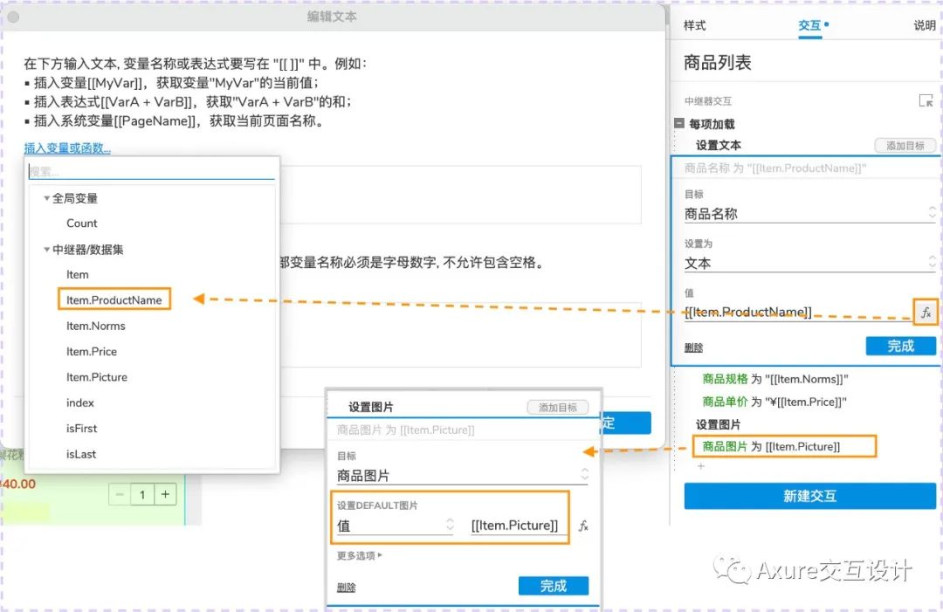
Task: Select Item.ProductName variable
Action: click(114, 299)
